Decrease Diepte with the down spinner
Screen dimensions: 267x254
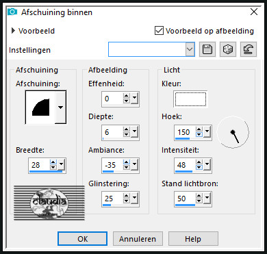pos(127,134)
